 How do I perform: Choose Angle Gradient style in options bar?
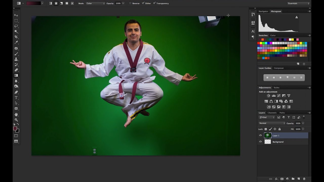coord(62,3)
